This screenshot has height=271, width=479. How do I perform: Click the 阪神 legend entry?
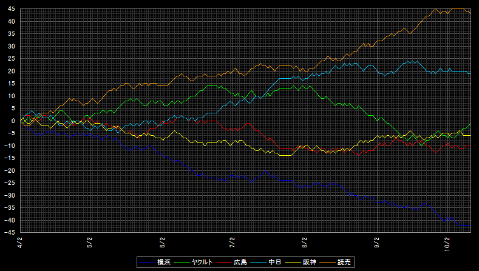pyautogui.click(x=301, y=262)
